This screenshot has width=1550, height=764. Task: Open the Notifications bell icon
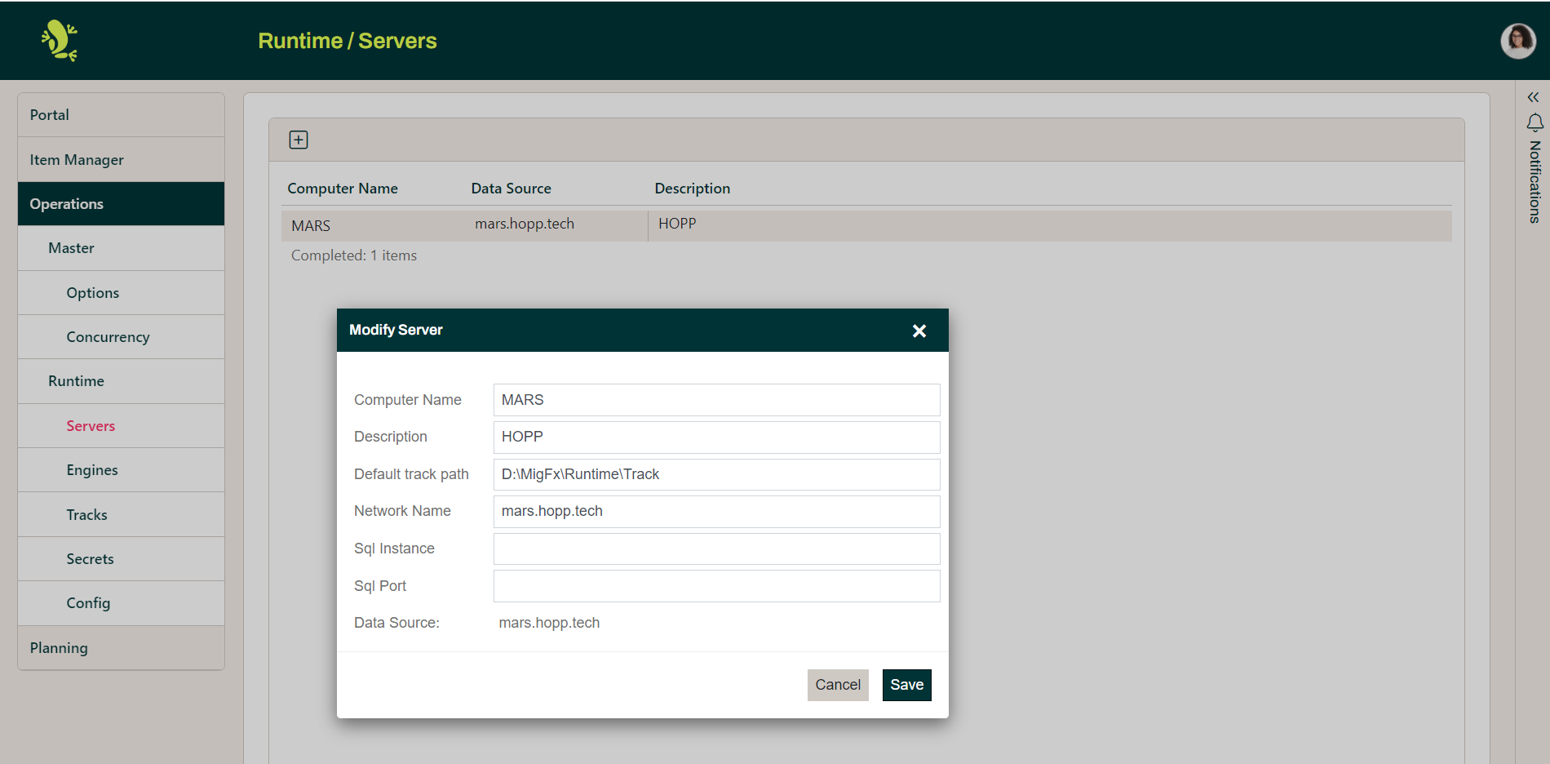1534,123
